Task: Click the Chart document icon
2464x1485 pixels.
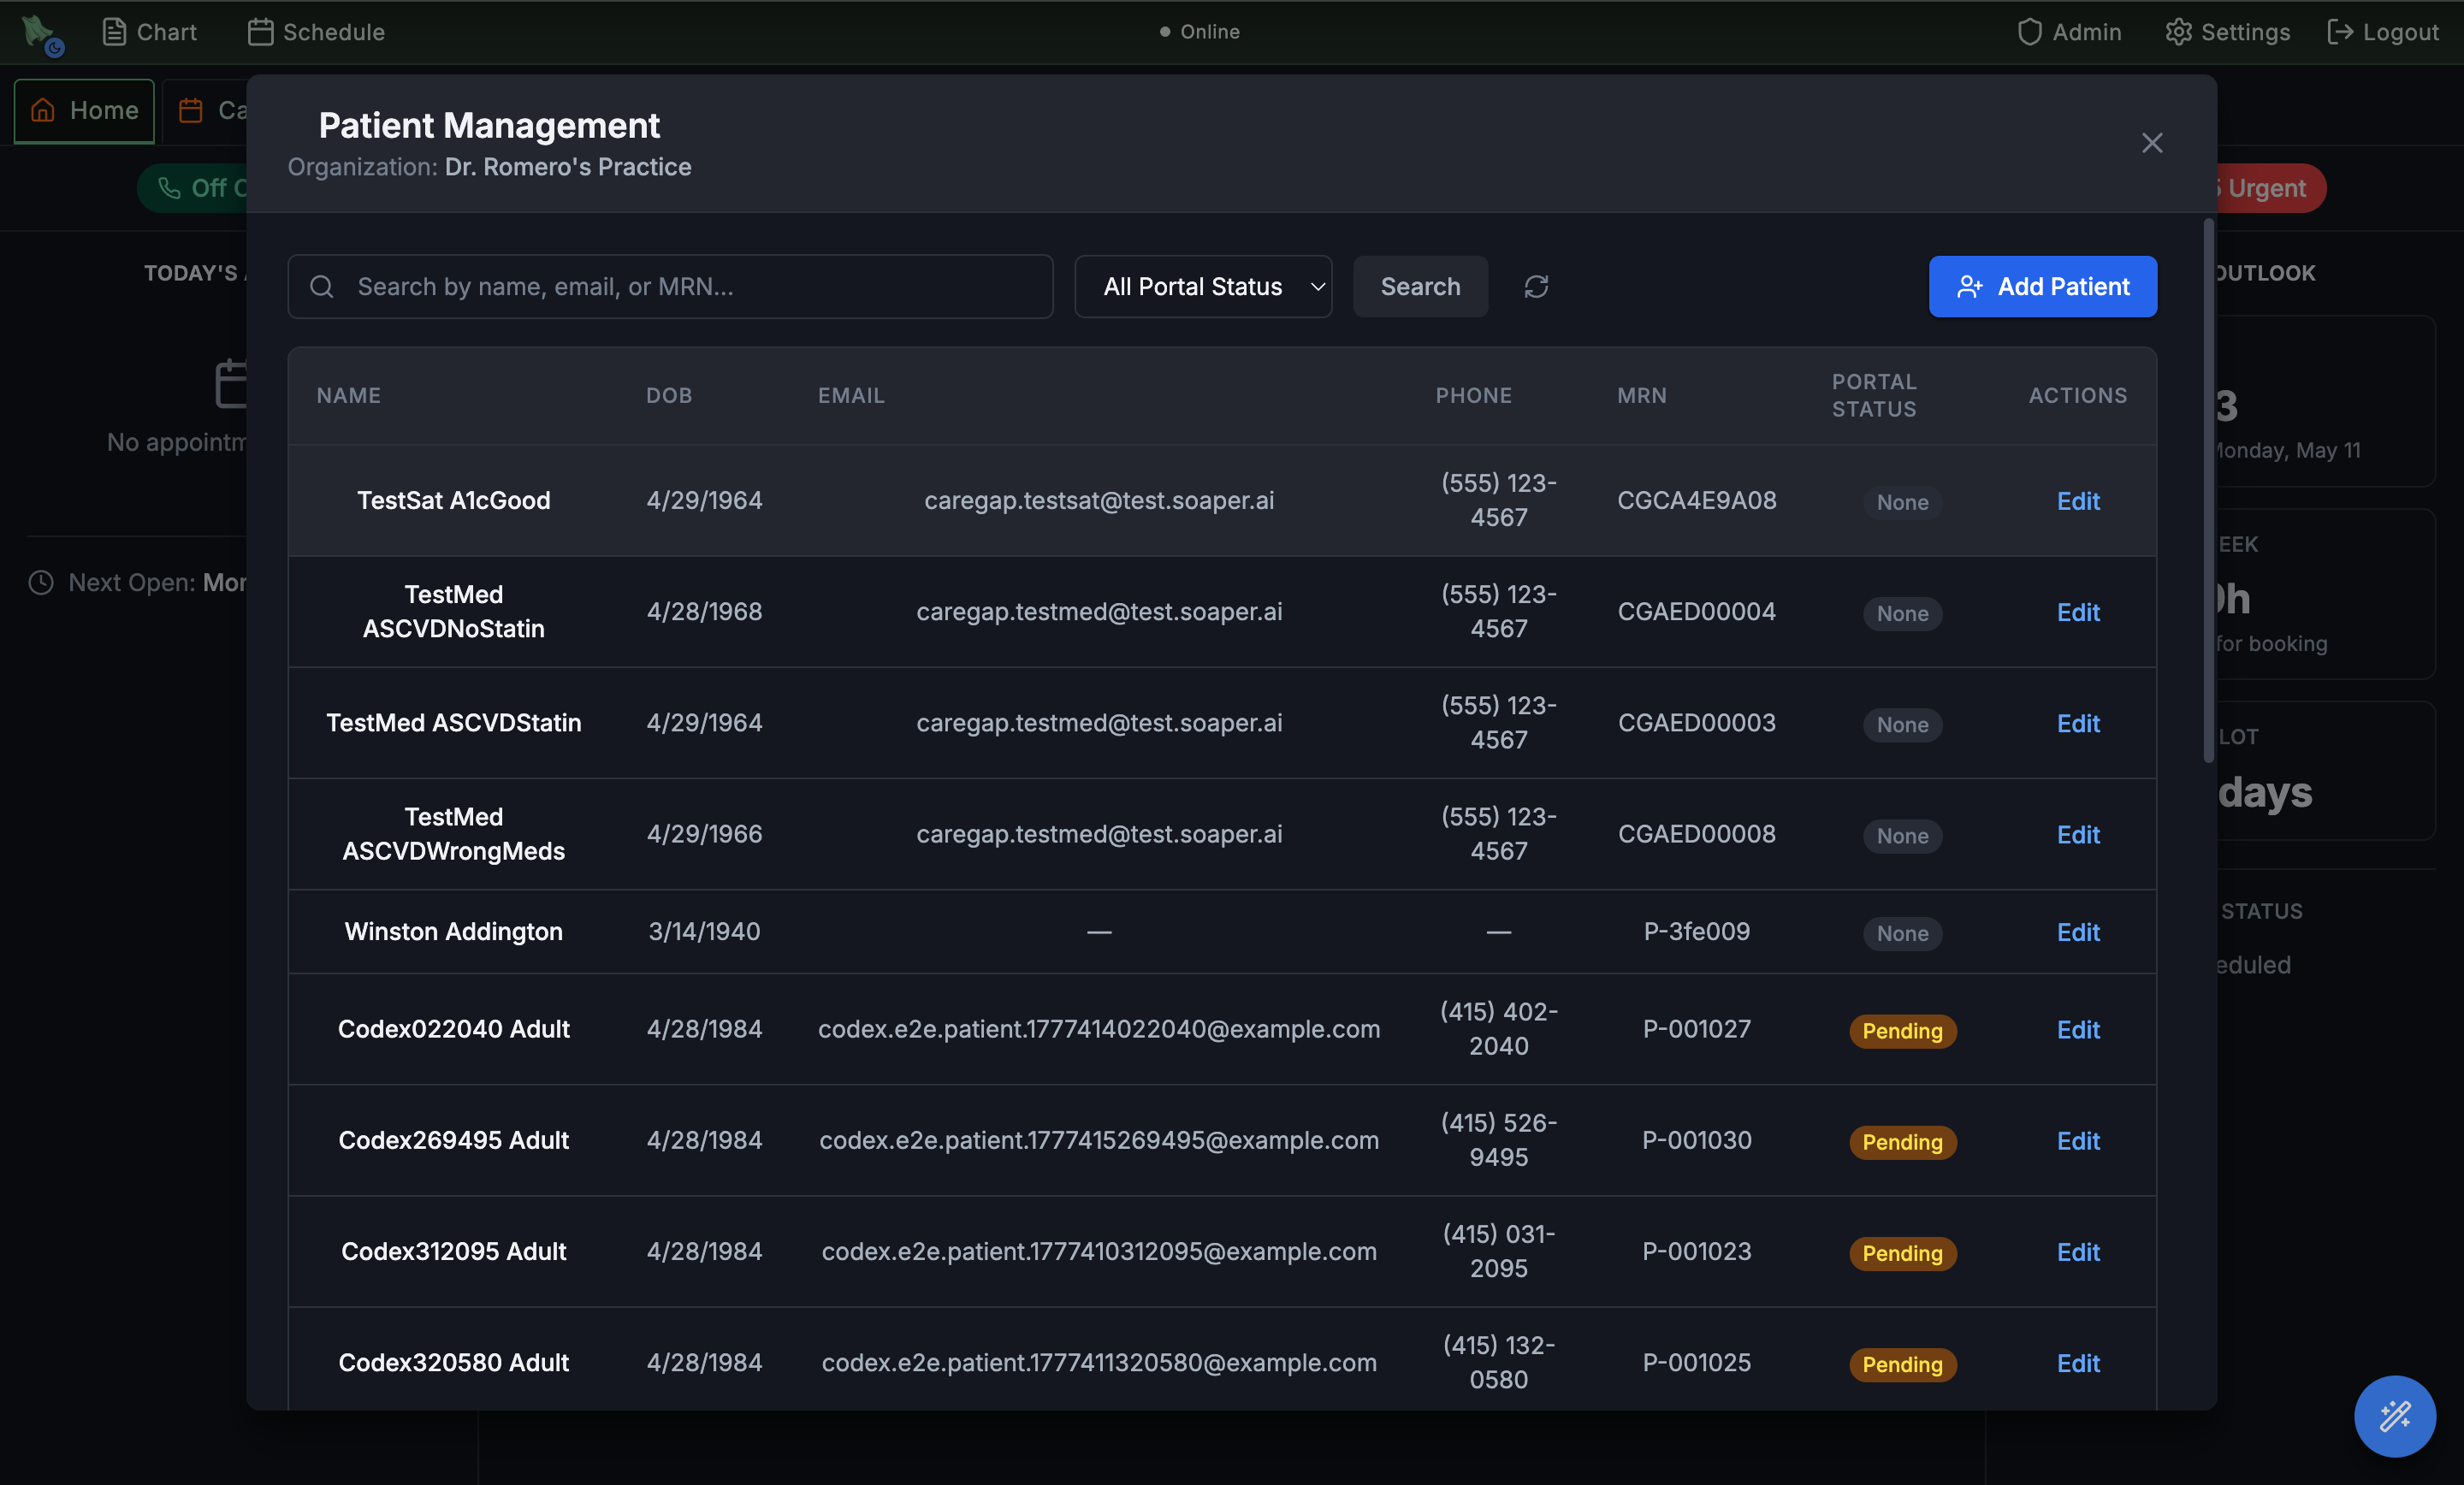Action: [x=114, y=32]
